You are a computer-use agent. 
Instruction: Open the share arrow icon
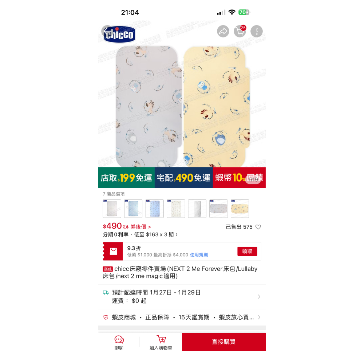click(x=223, y=31)
